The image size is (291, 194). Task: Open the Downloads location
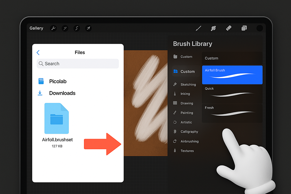[62, 93]
